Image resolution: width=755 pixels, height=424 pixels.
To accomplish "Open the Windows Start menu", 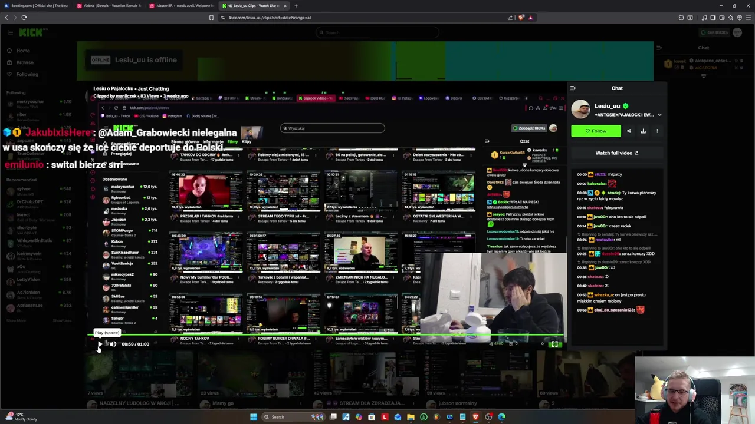I will (x=254, y=417).
